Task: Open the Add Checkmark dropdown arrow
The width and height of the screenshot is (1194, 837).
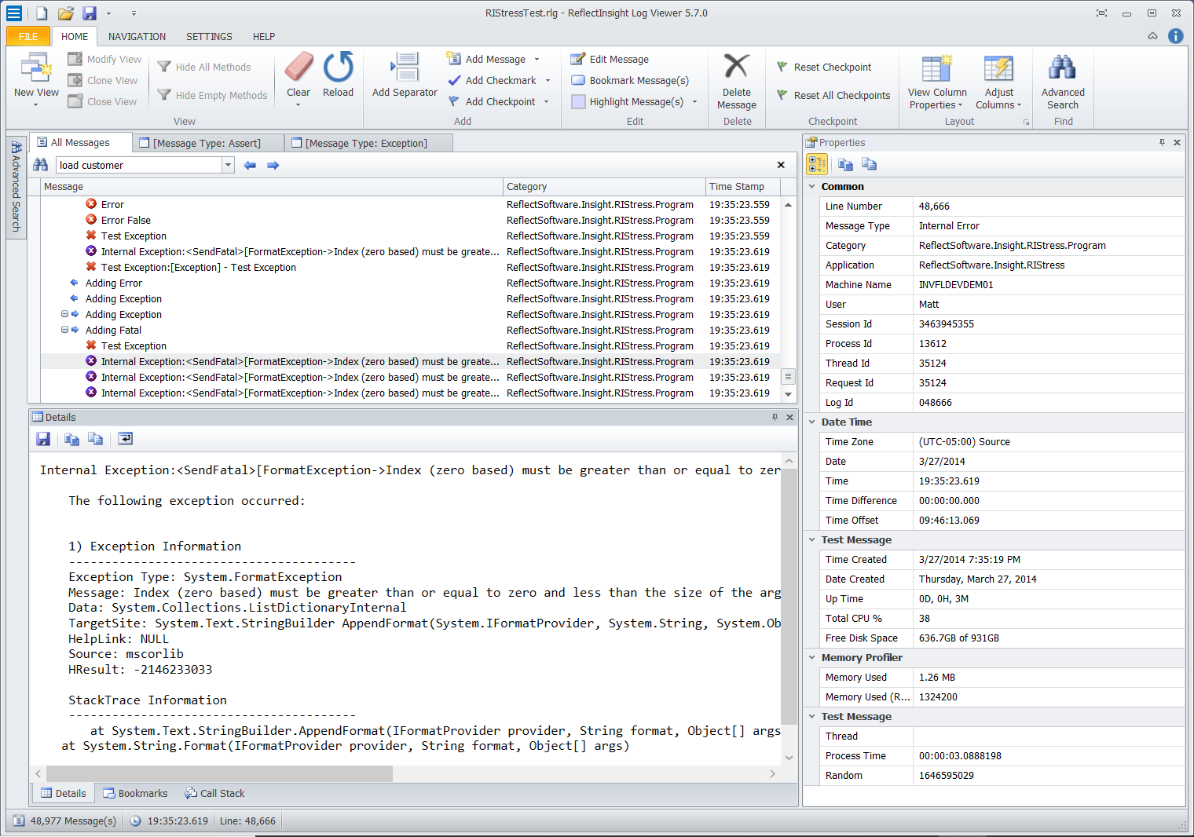Action: point(548,81)
